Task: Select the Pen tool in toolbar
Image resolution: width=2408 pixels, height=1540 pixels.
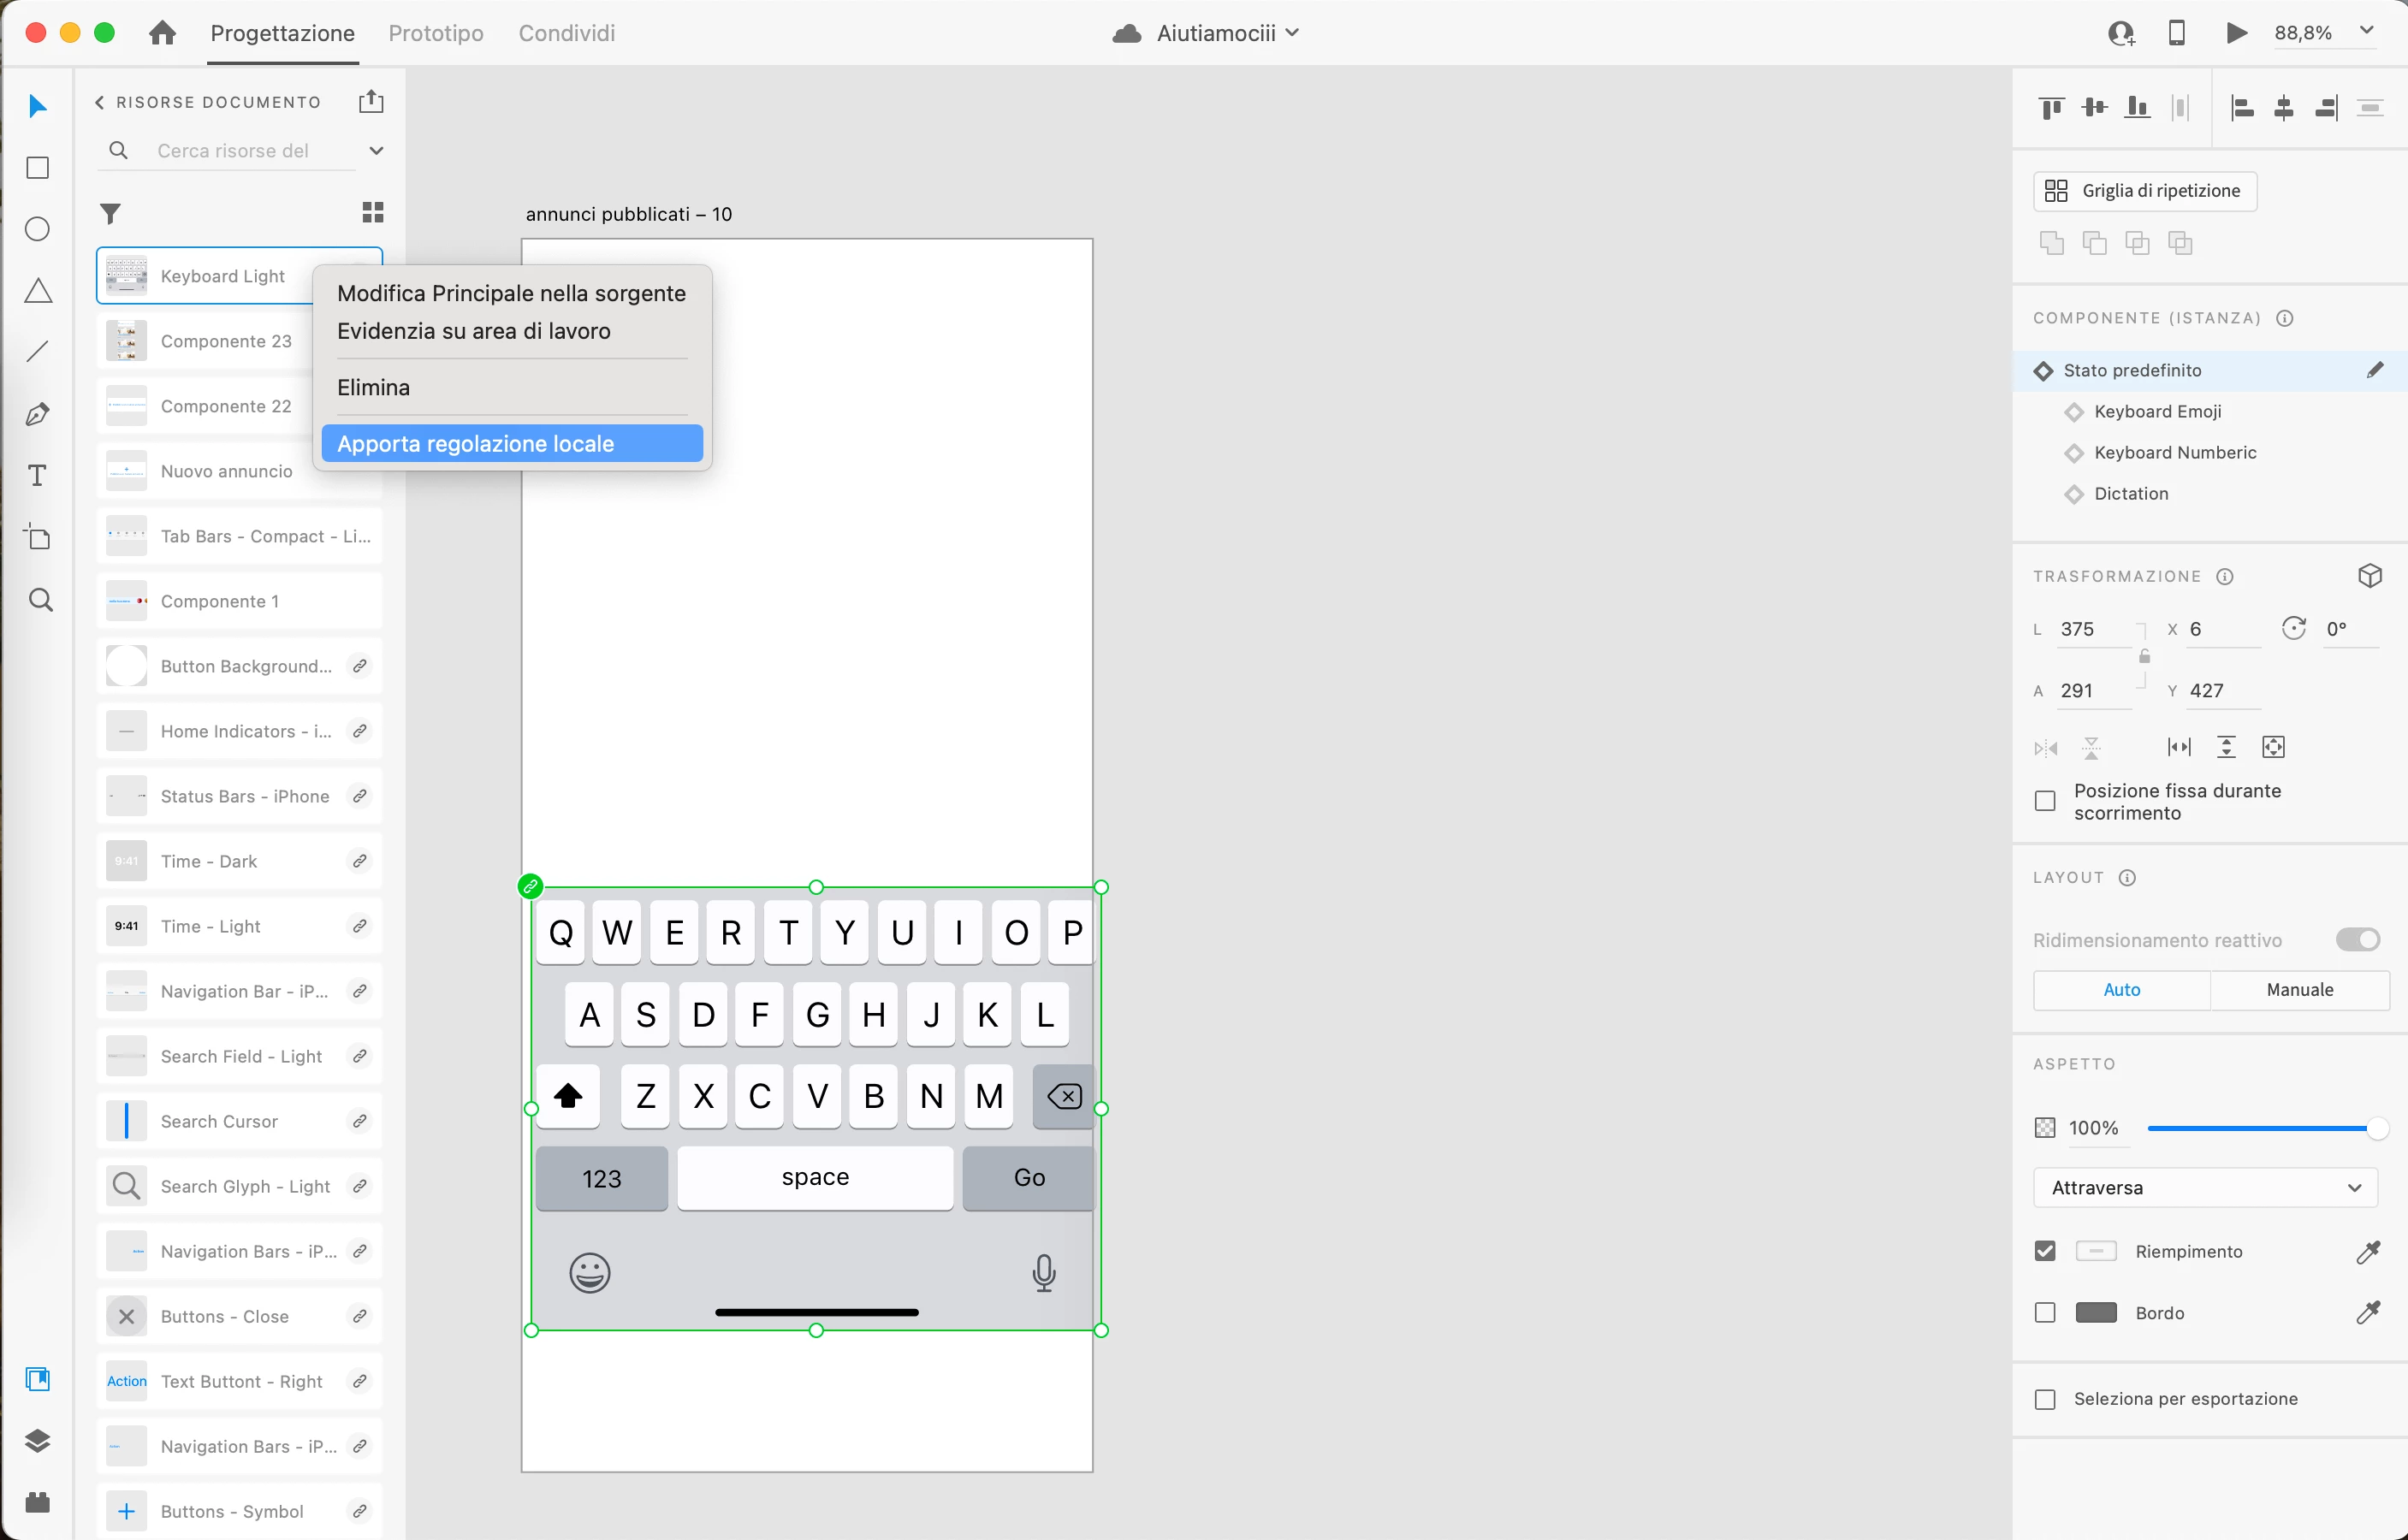Action: 38,414
